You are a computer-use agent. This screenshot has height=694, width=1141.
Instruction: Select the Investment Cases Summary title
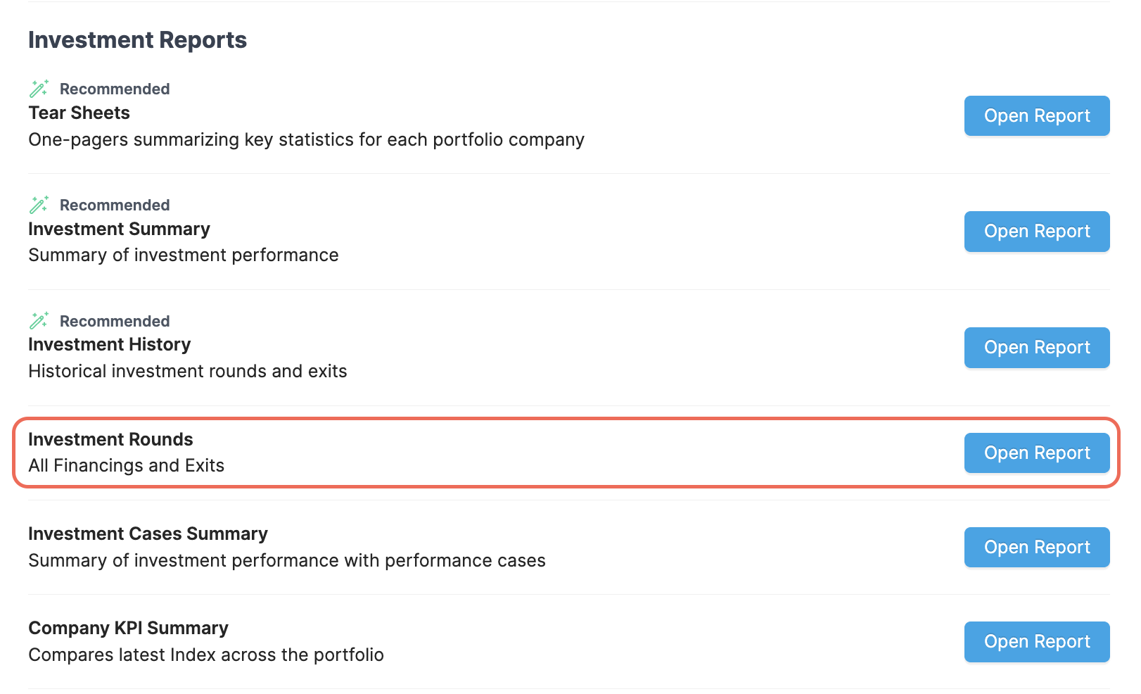point(148,534)
